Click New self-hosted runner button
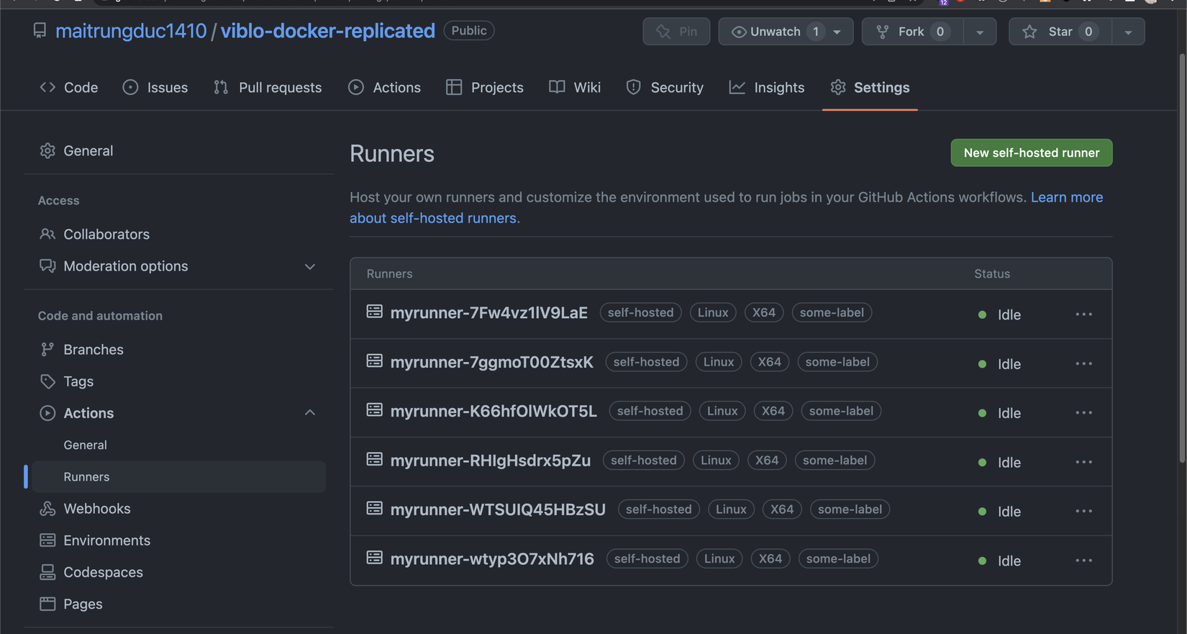Screen dimensions: 1187x634 [1031, 153]
